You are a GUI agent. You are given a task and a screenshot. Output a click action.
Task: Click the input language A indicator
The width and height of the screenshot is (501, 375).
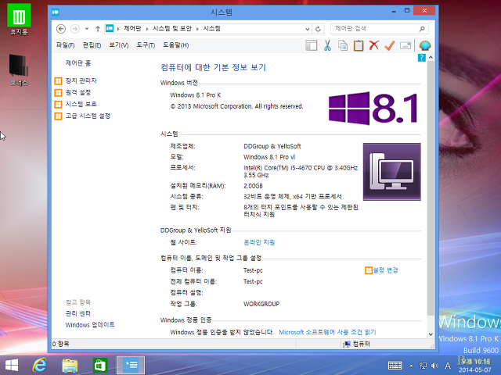coord(448,366)
